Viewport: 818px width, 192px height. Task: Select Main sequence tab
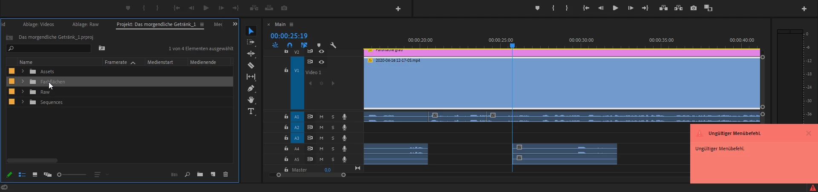[x=280, y=25]
